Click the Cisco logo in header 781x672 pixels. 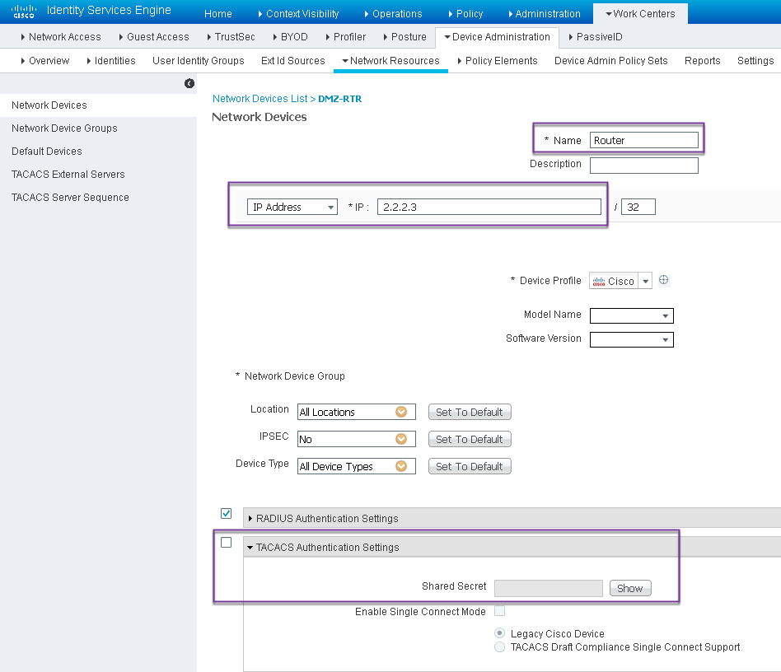click(23, 11)
